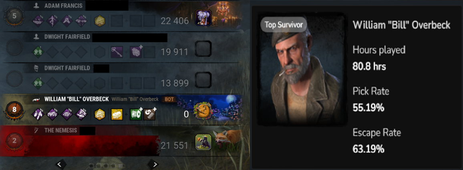Click the Top Survivor badge
The image size is (463, 170).
click(x=284, y=25)
